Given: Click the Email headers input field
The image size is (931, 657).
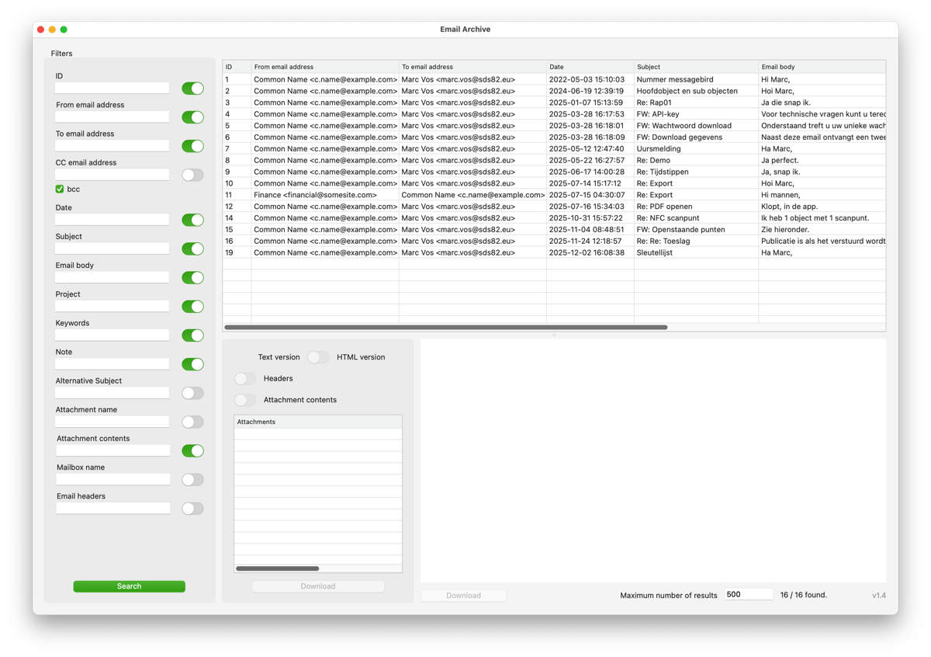Looking at the screenshot, I should click(112, 507).
